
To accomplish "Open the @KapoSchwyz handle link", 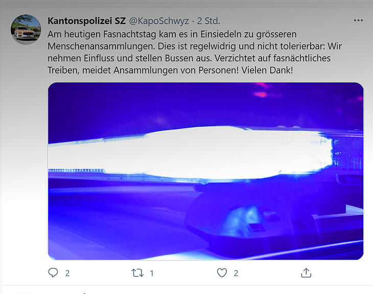I will coord(159,21).
